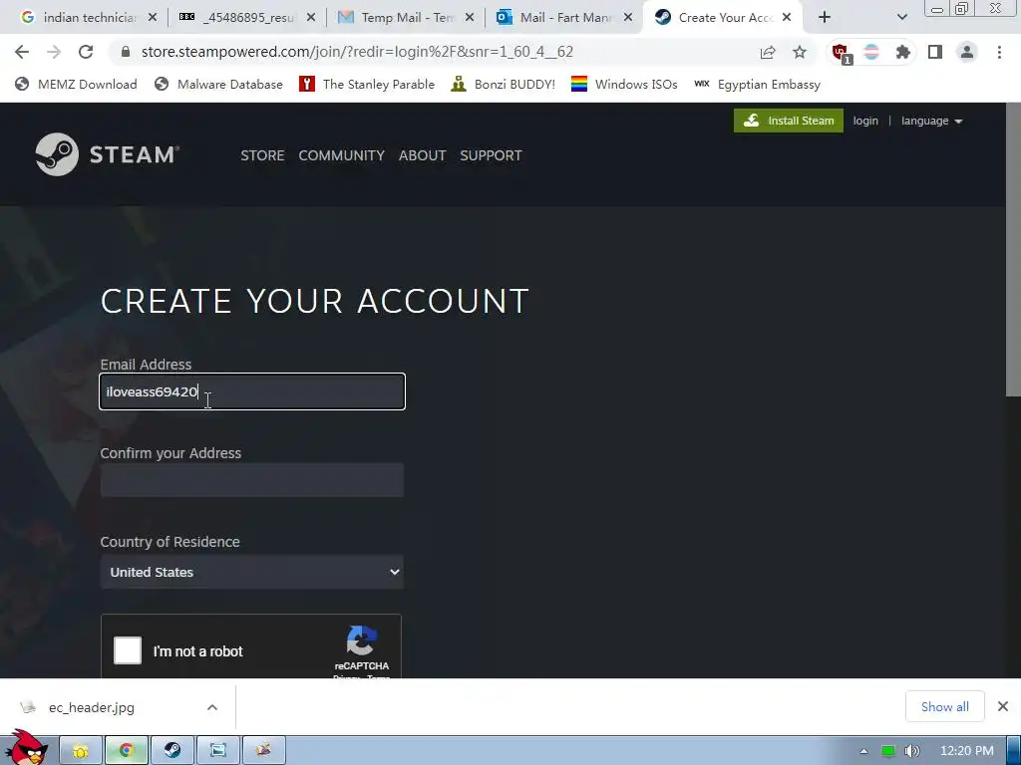The image size is (1021, 765).
Task: Expand the language dropdown
Action: pos(931,121)
